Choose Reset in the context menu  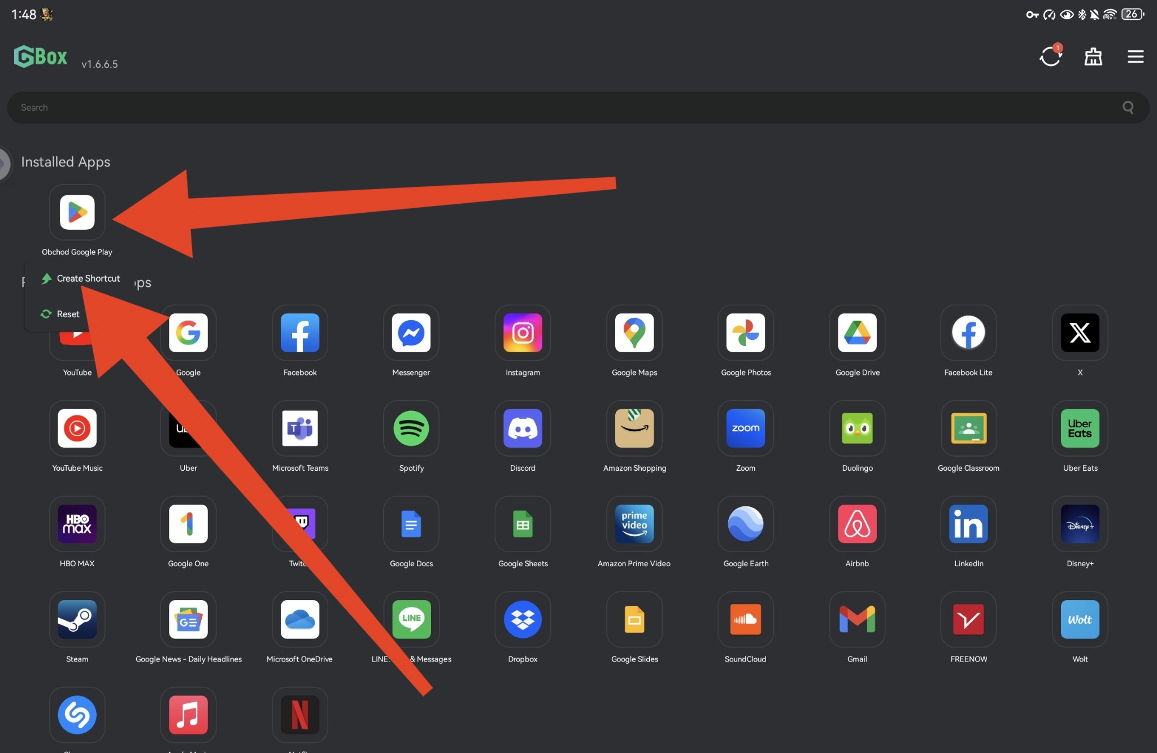point(67,314)
